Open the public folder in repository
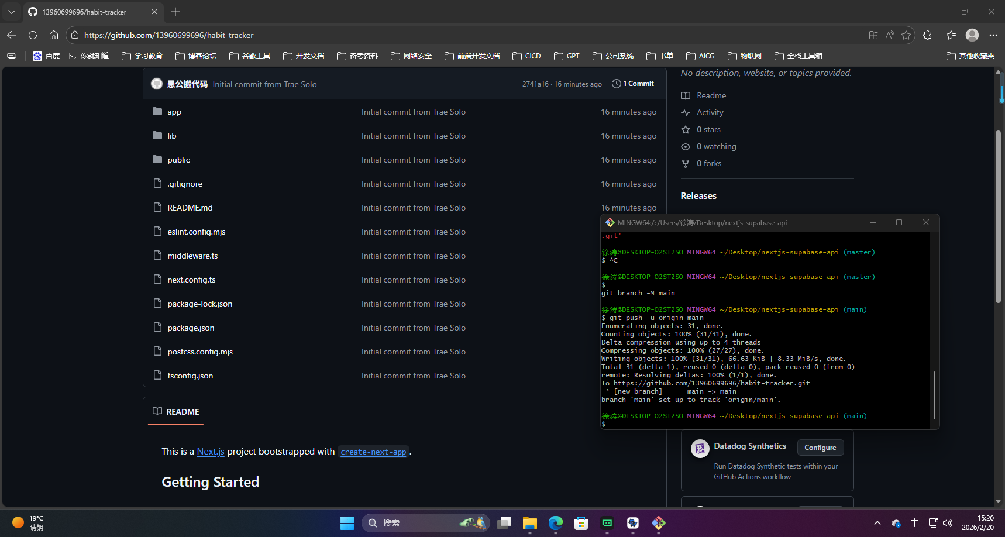 point(178,160)
